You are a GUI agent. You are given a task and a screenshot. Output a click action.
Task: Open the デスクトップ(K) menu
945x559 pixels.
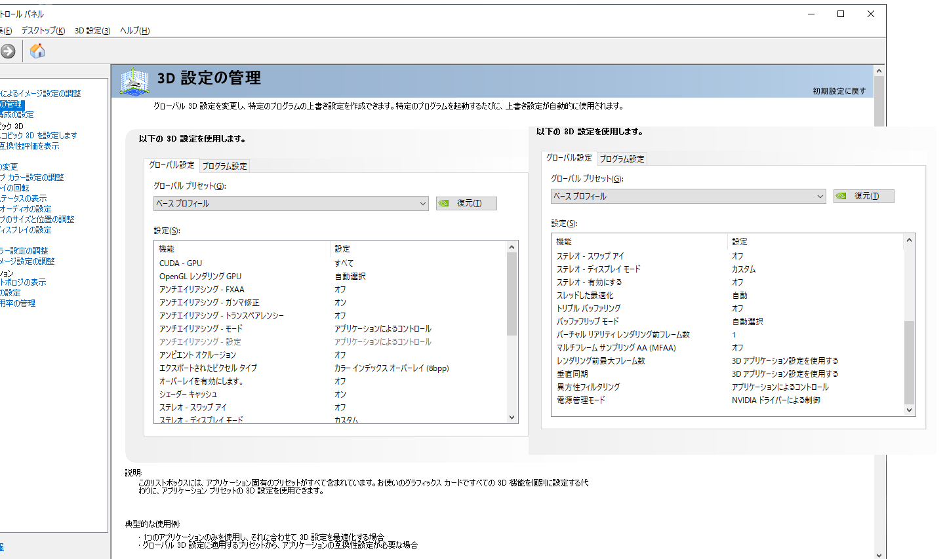43,31
